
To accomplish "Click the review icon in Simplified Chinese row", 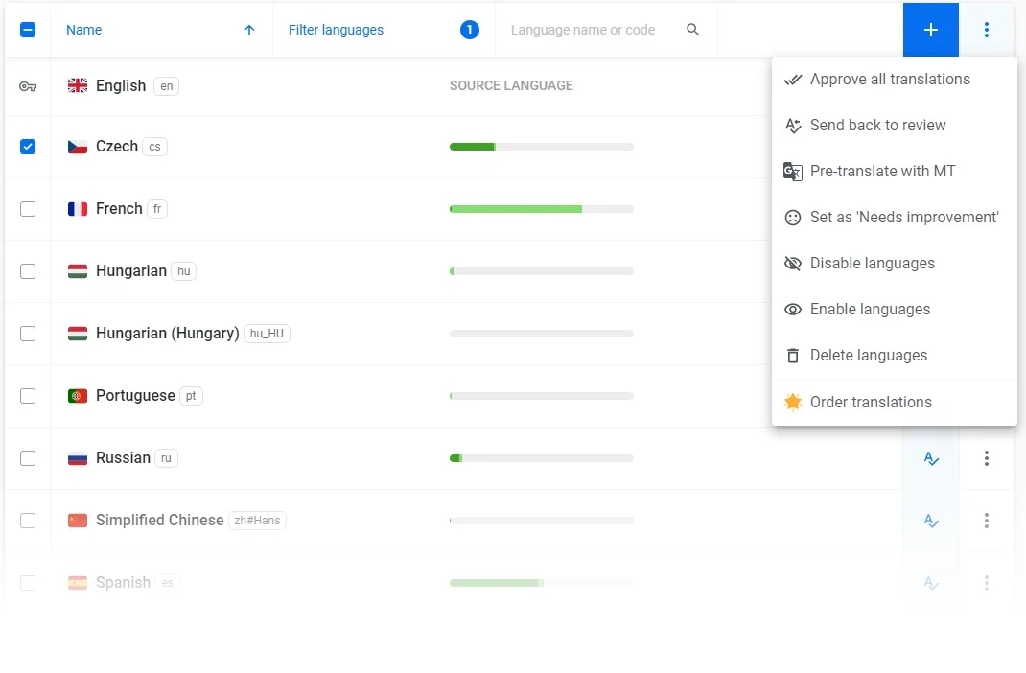I will (930, 521).
